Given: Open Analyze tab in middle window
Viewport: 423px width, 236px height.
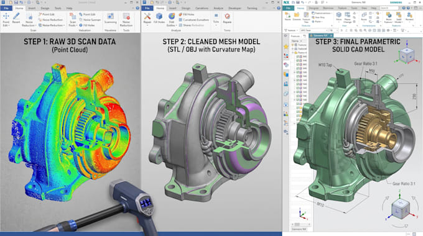Looking at the screenshot, I should tap(218, 8).
